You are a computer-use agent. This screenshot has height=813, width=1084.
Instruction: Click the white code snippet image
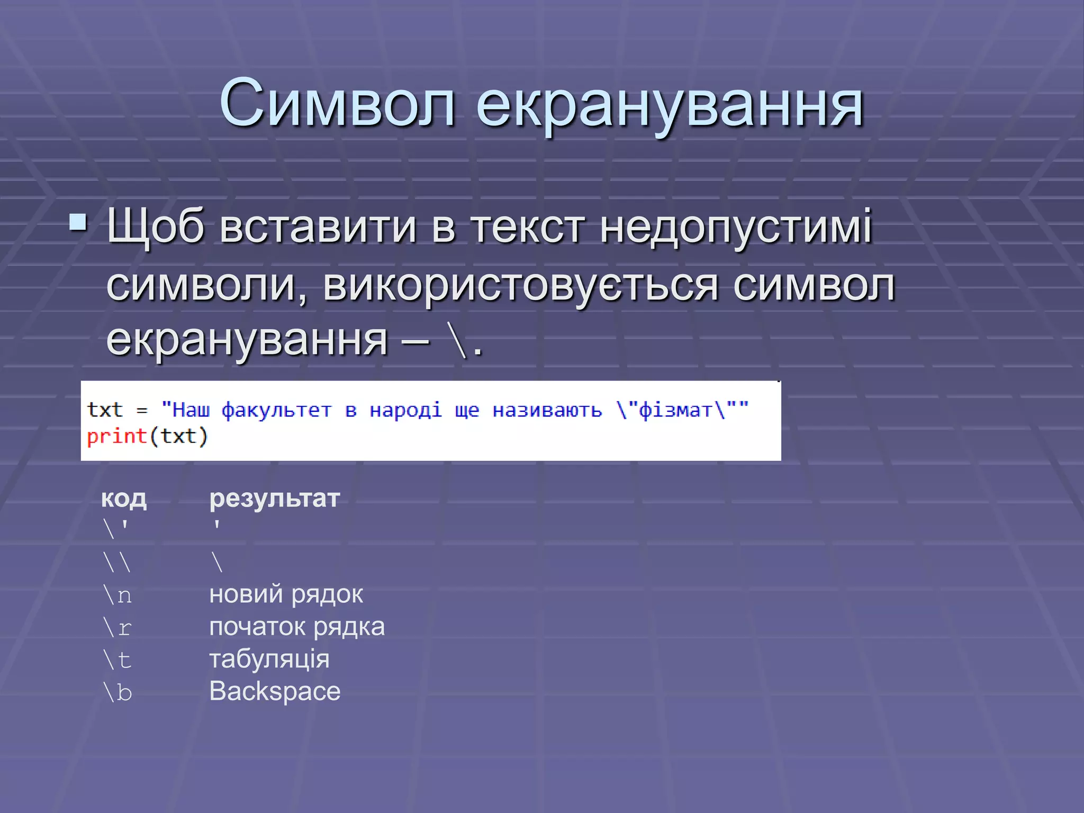(431, 420)
